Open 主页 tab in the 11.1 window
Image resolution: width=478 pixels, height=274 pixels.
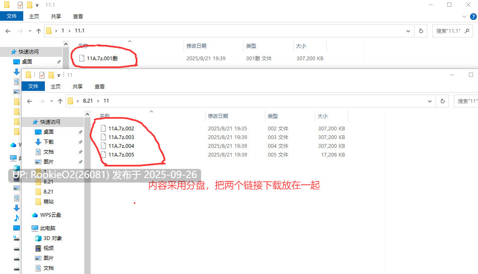click(34, 17)
